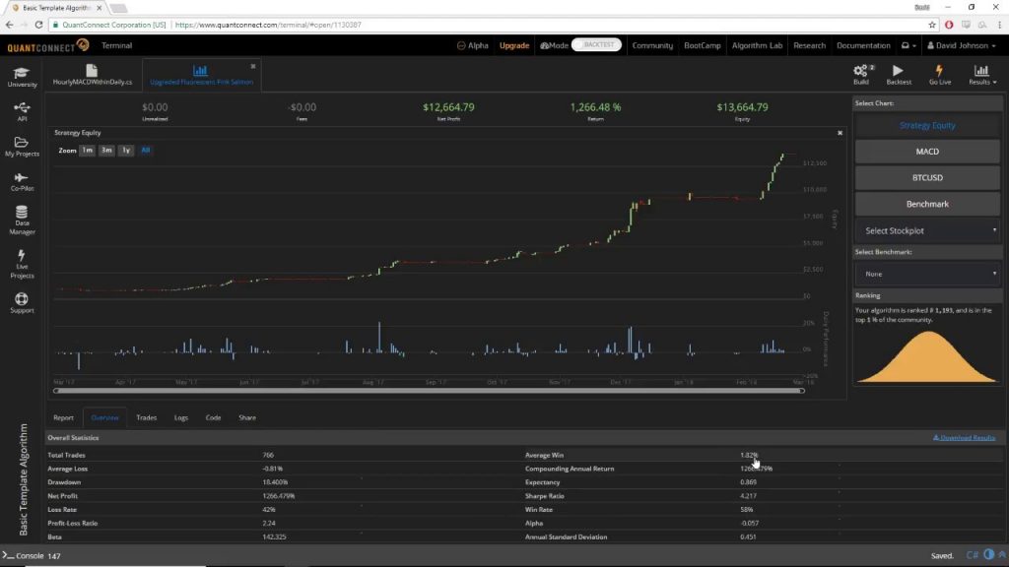1009x567 pixels.
Task: Click the Build gear icon
Action: tap(861, 75)
